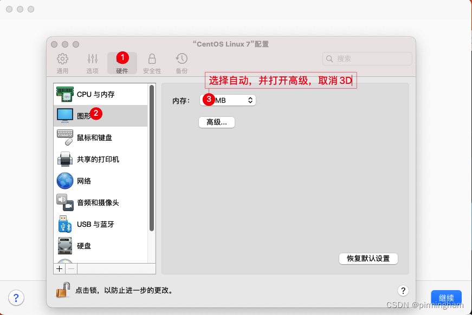Image resolution: width=472 pixels, height=315 pixels.
Task: Open help in the configuration dialog
Action: 403,290
